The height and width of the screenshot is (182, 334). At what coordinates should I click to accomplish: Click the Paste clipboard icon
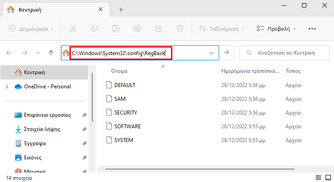[116, 28]
